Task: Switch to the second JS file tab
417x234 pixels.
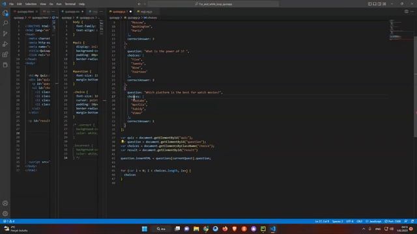Action: [146, 12]
